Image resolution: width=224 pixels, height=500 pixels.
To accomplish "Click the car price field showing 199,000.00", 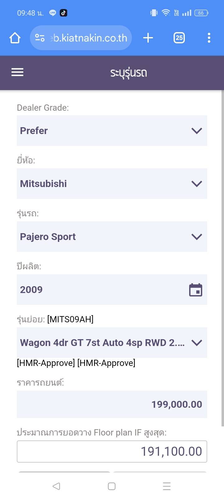I will coord(112,404).
